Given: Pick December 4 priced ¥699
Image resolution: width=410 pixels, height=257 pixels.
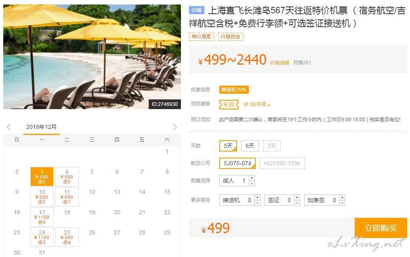Looking at the screenshot, I should [67, 177].
